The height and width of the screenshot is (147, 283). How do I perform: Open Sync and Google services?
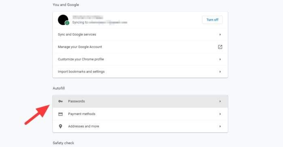tap(140, 34)
